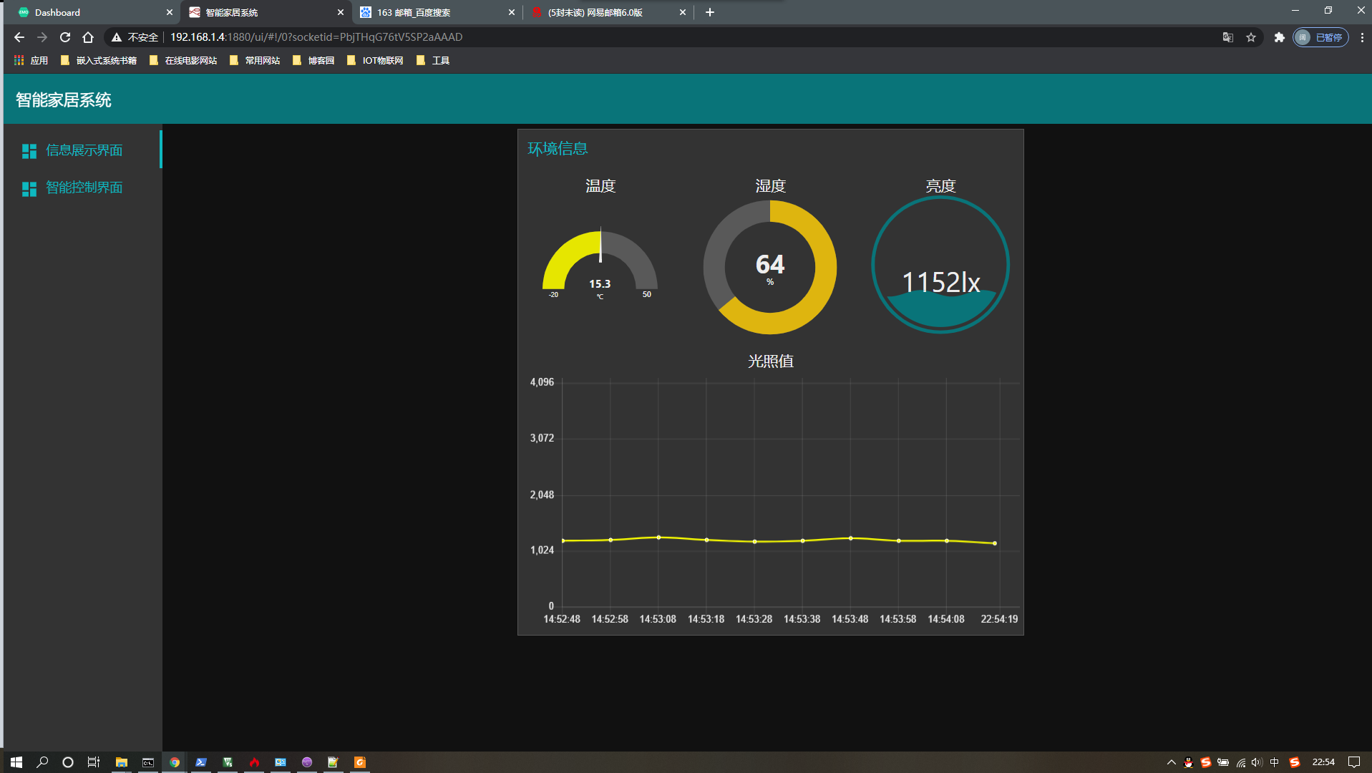This screenshot has height=773, width=1372.
Task: Open the red flame taskbar app
Action: click(x=254, y=762)
